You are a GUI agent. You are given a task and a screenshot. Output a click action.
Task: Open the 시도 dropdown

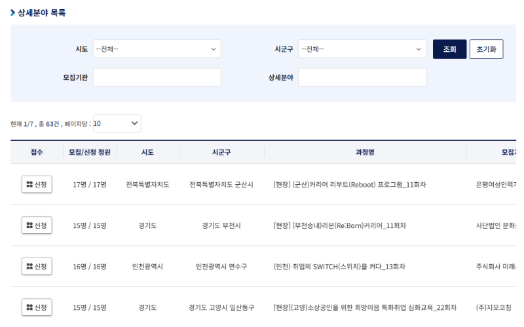tap(157, 48)
